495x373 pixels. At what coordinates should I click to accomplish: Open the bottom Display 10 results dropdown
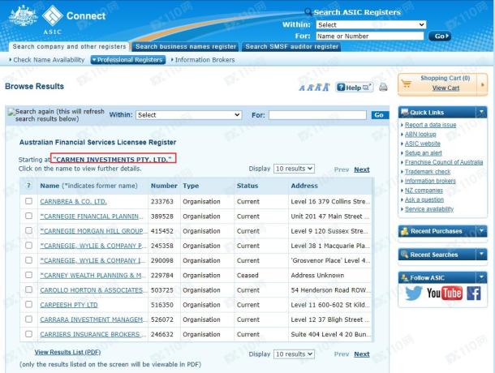tap(294, 354)
